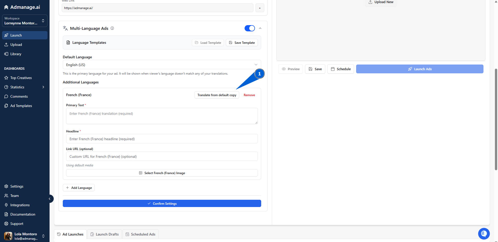Open the chat support bubble icon

[484, 234]
